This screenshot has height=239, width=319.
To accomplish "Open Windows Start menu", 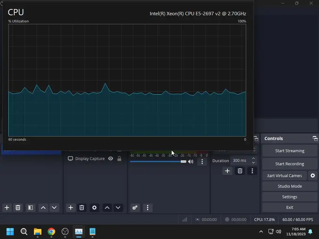I will pyautogui.click(x=10, y=232).
